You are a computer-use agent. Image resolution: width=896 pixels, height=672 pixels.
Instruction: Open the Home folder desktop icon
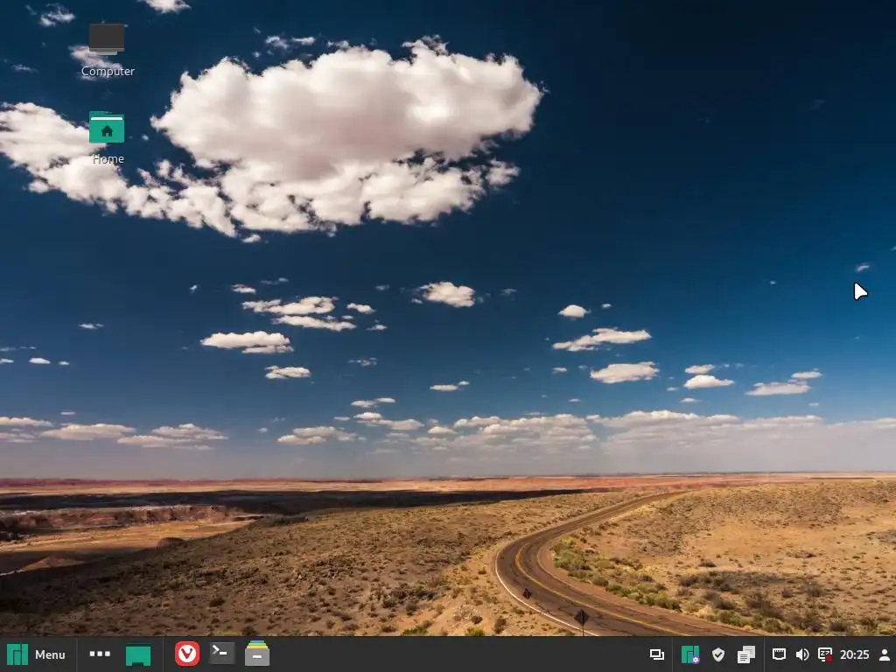click(x=107, y=137)
